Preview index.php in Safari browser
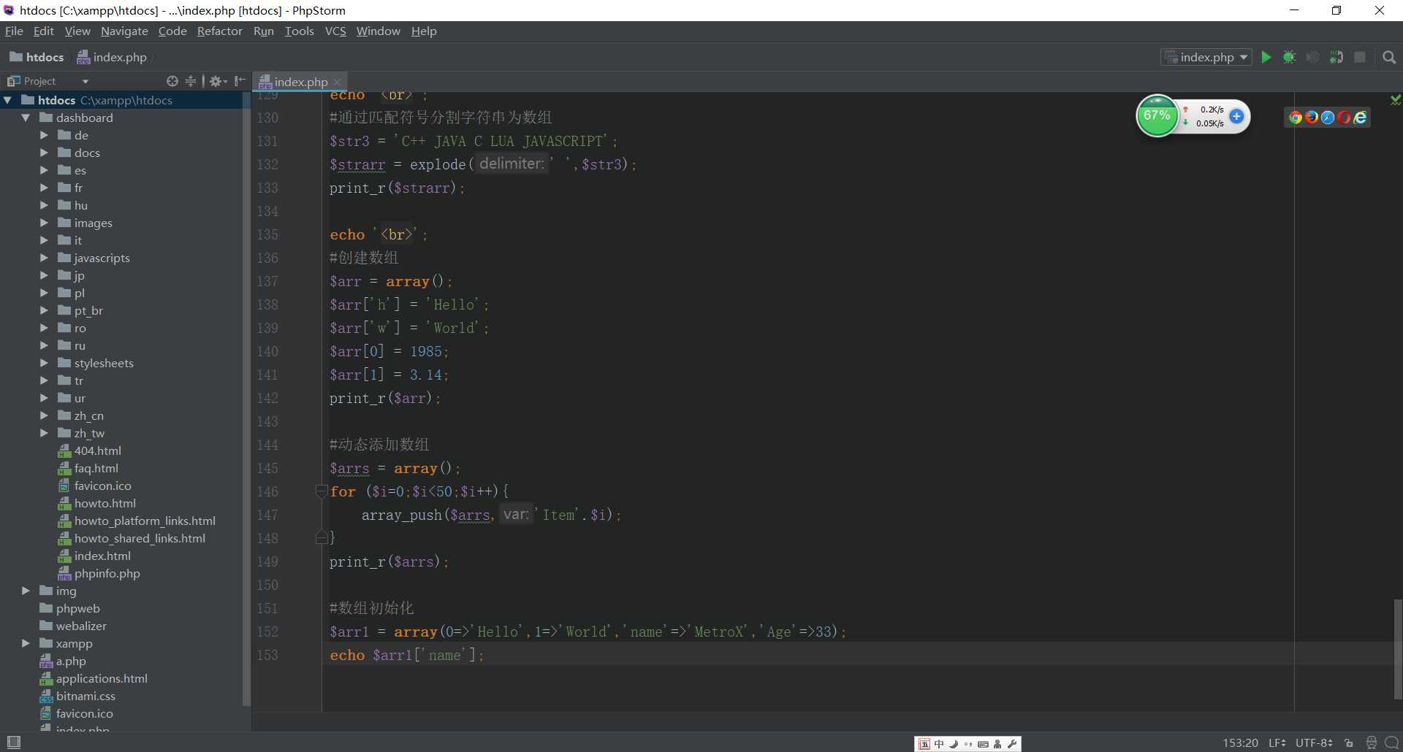This screenshot has height=752, width=1403. pos(1328,118)
